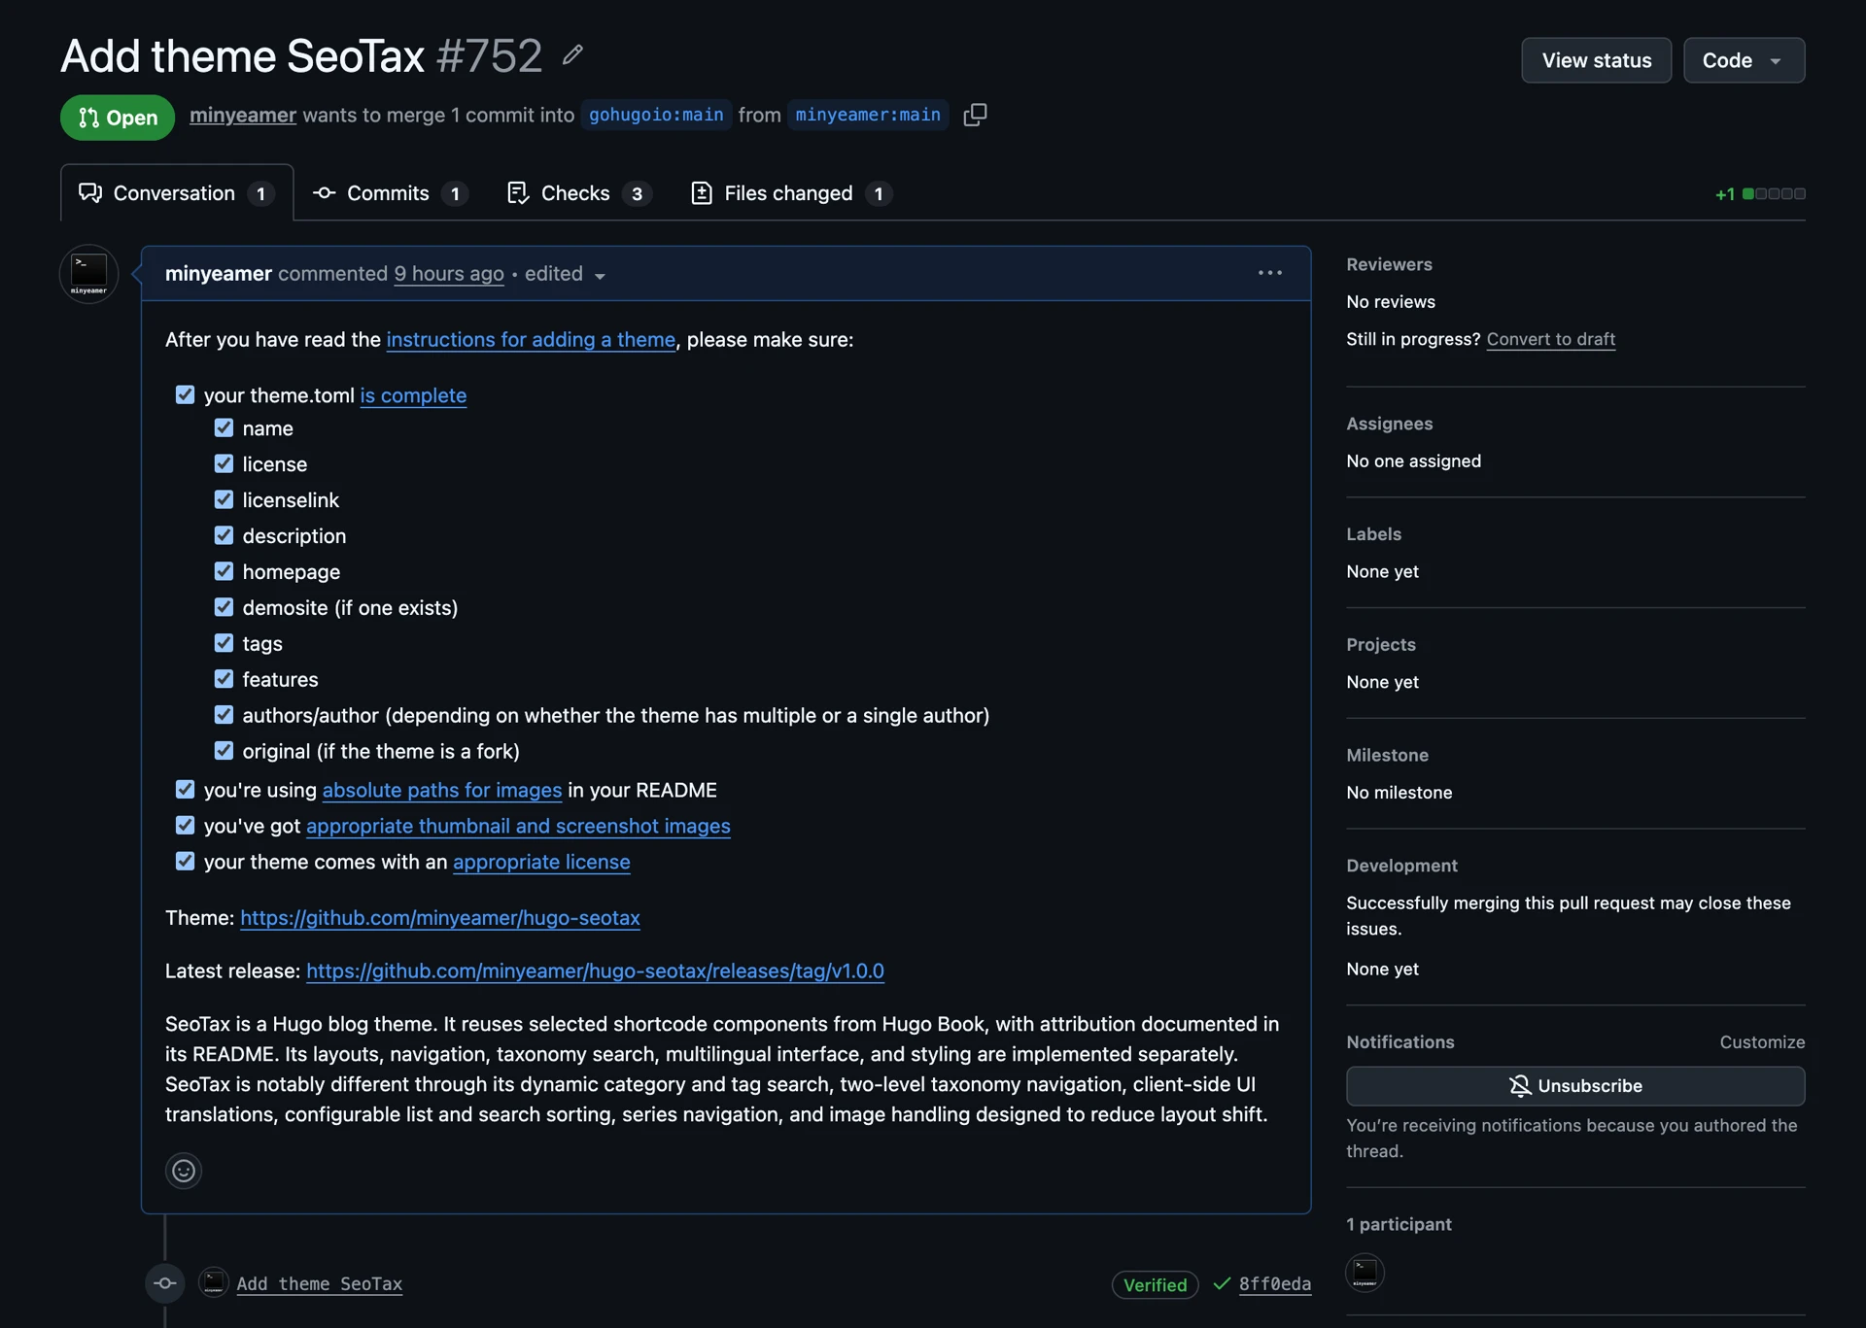Click the '9 hours ago' timestamp

tap(449, 274)
